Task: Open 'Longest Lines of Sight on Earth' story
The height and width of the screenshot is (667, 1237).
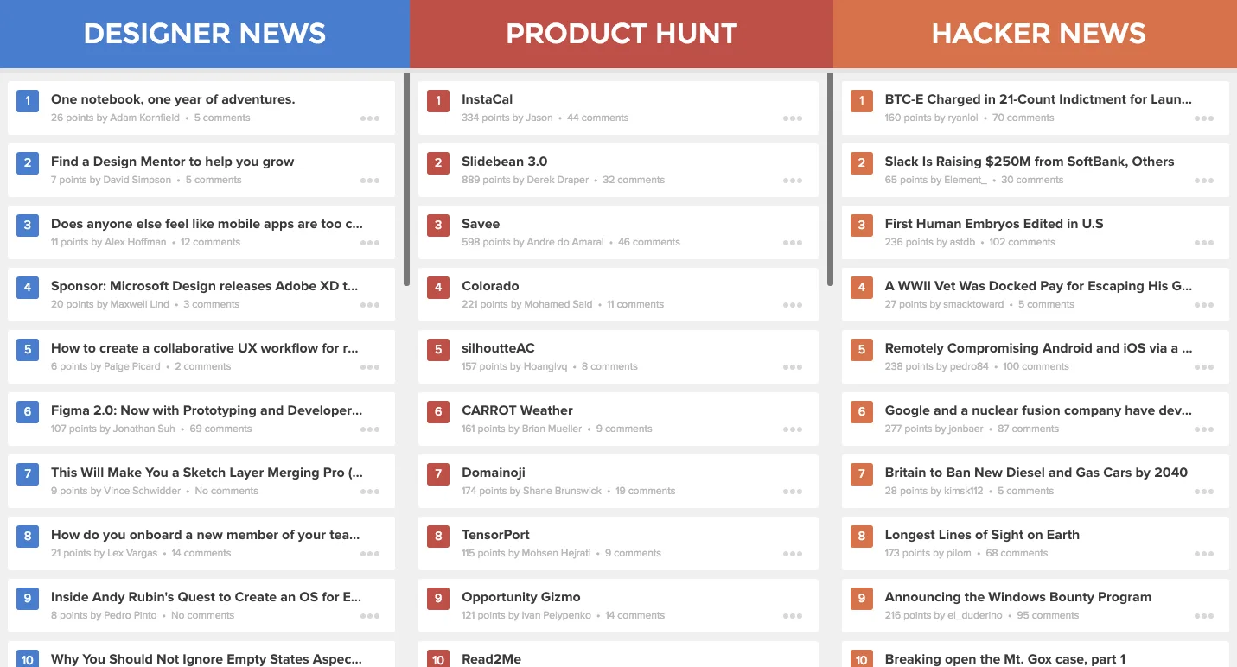Action: click(982, 535)
